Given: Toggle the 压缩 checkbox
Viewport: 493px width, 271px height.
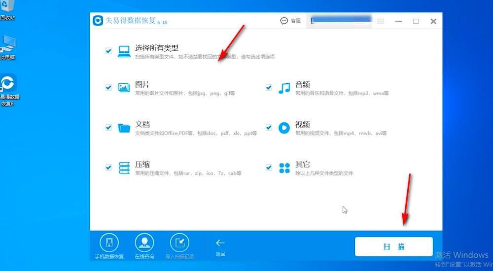Looking at the screenshot, I should (108, 167).
